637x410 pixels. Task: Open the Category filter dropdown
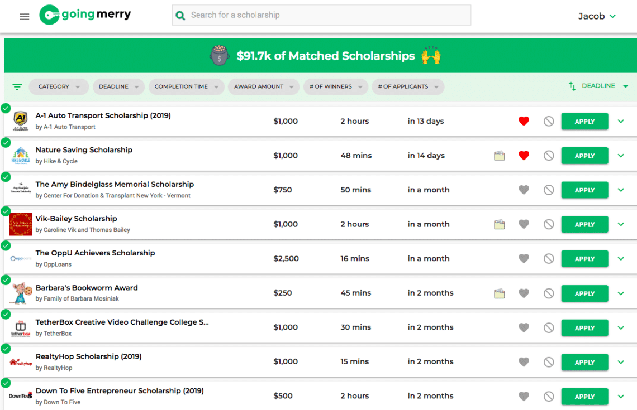59,87
